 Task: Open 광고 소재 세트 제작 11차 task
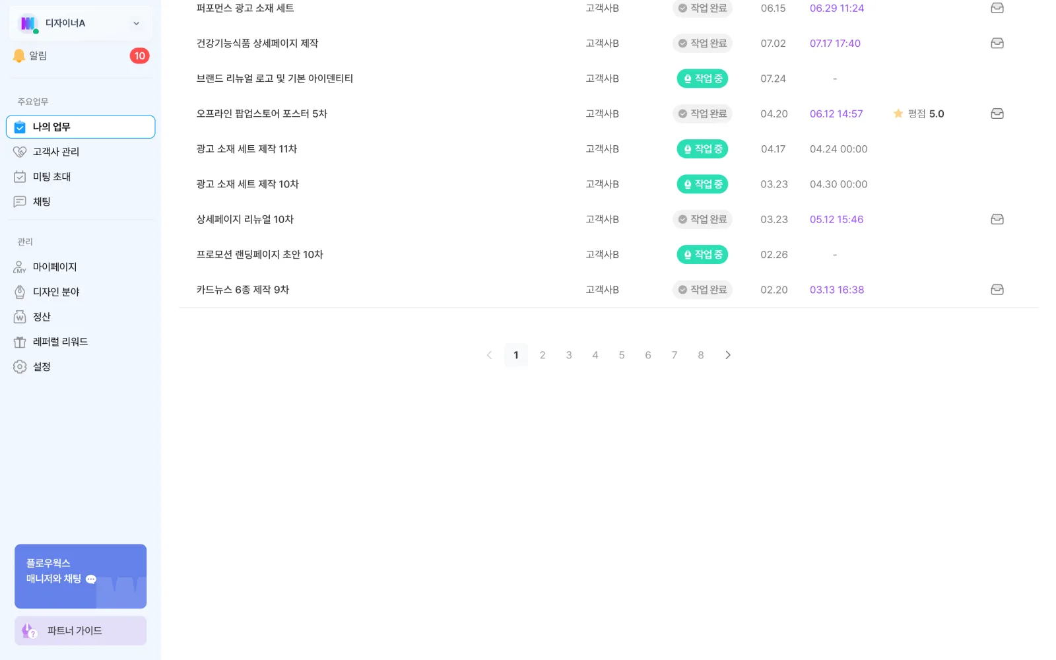click(247, 149)
